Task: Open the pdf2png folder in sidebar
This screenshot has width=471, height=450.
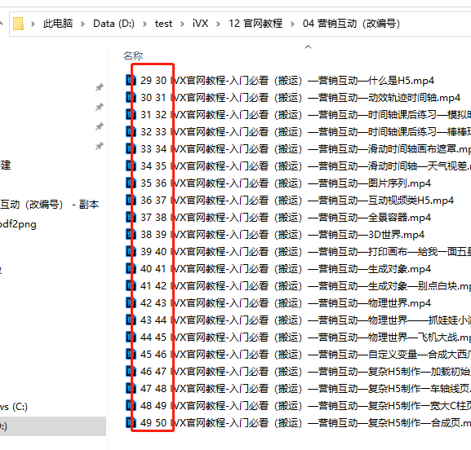Action: tap(18, 224)
